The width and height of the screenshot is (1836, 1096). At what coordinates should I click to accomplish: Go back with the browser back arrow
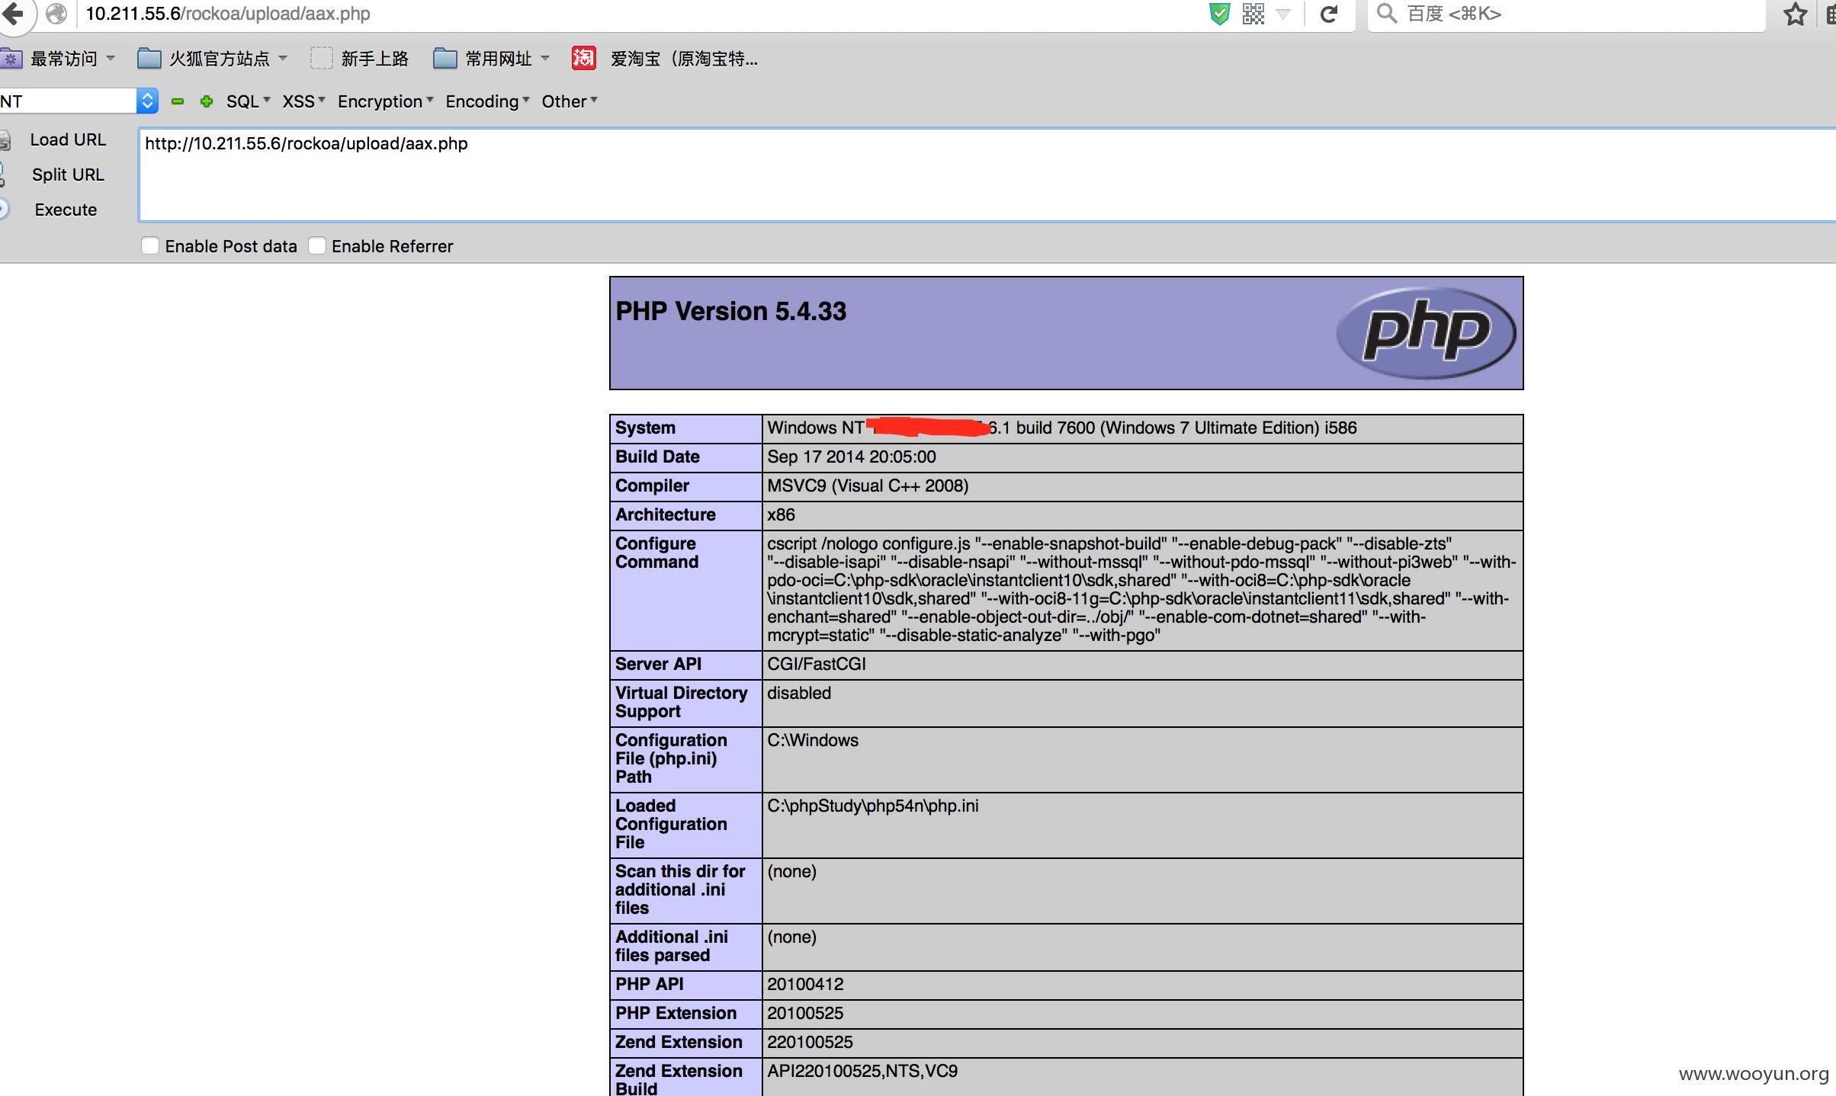(x=12, y=14)
